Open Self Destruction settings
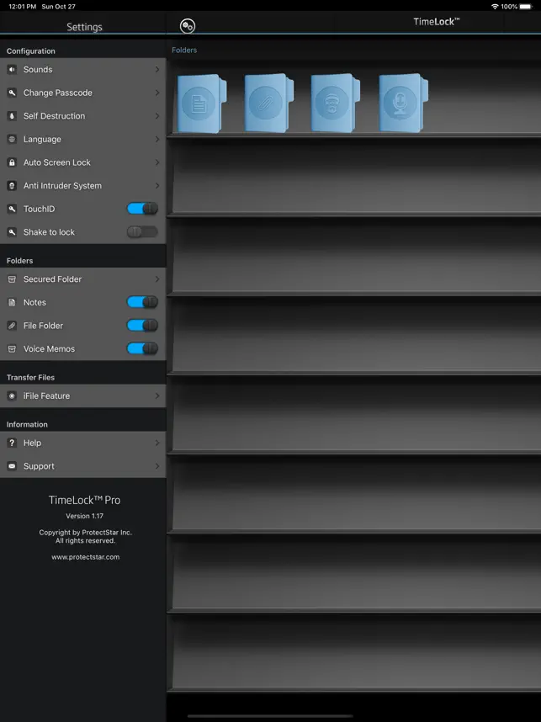 pos(83,116)
